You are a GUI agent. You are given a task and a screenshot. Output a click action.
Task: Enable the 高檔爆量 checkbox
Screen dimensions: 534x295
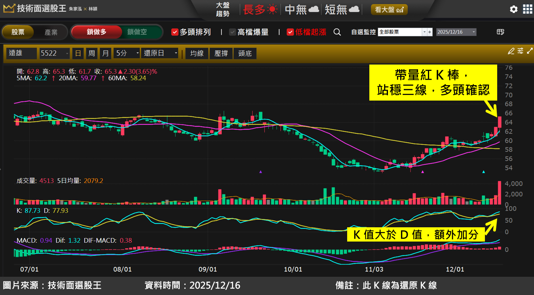(232, 32)
